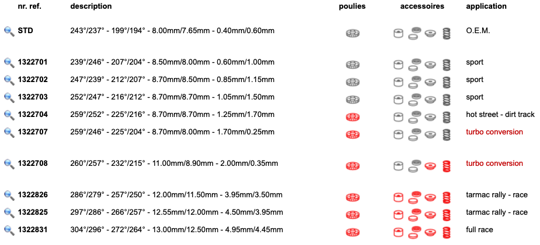Open details magnifier for 1322701
The width and height of the screenshot is (540, 245).
coord(9,62)
